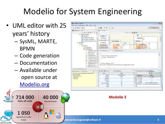The height and width of the screenshot is (124, 165).
Task: Open the search combo box dropdown arrow
Action: tap(95, 28)
